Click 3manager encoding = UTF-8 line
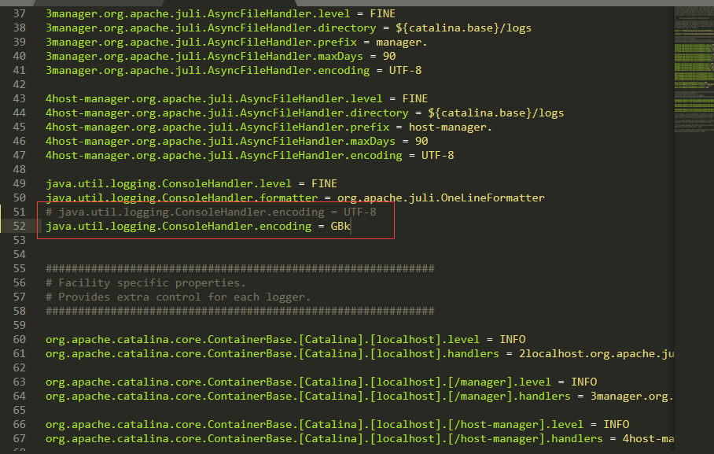 pyautogui.click(x=234, y=70)
